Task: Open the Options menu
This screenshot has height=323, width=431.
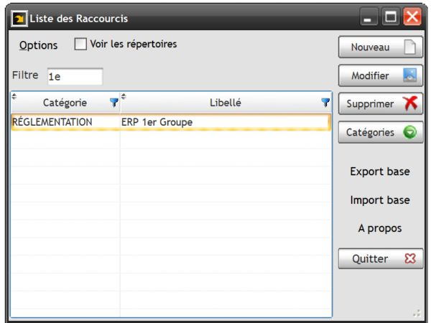Action: [39, 45]
